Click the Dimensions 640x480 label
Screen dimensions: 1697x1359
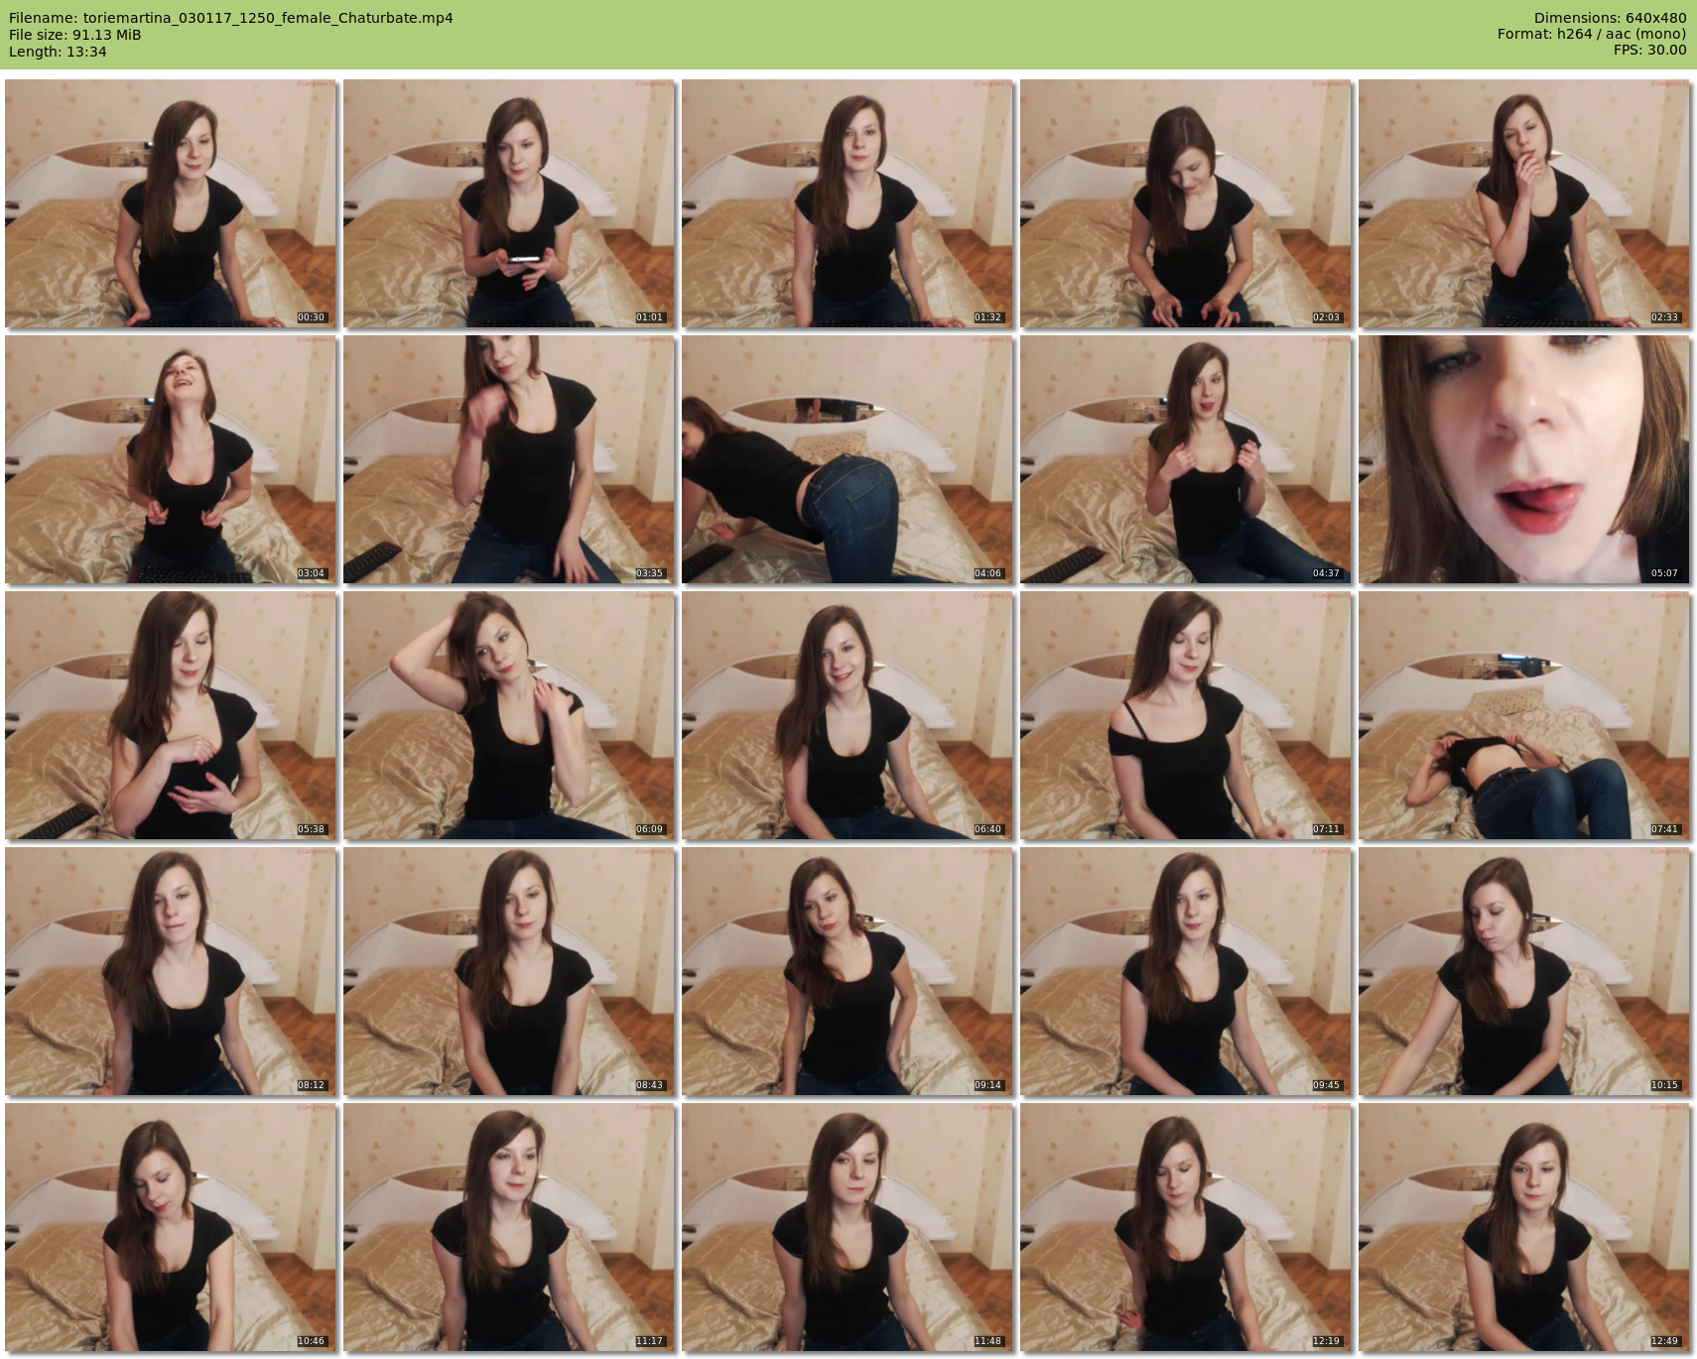pos(1610,18)
